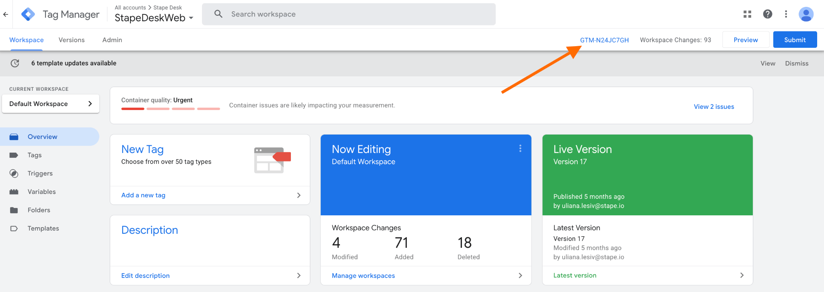Expand the Default Workspace selector
This screenshot has width=824, height=292.
tap(51, 104)
